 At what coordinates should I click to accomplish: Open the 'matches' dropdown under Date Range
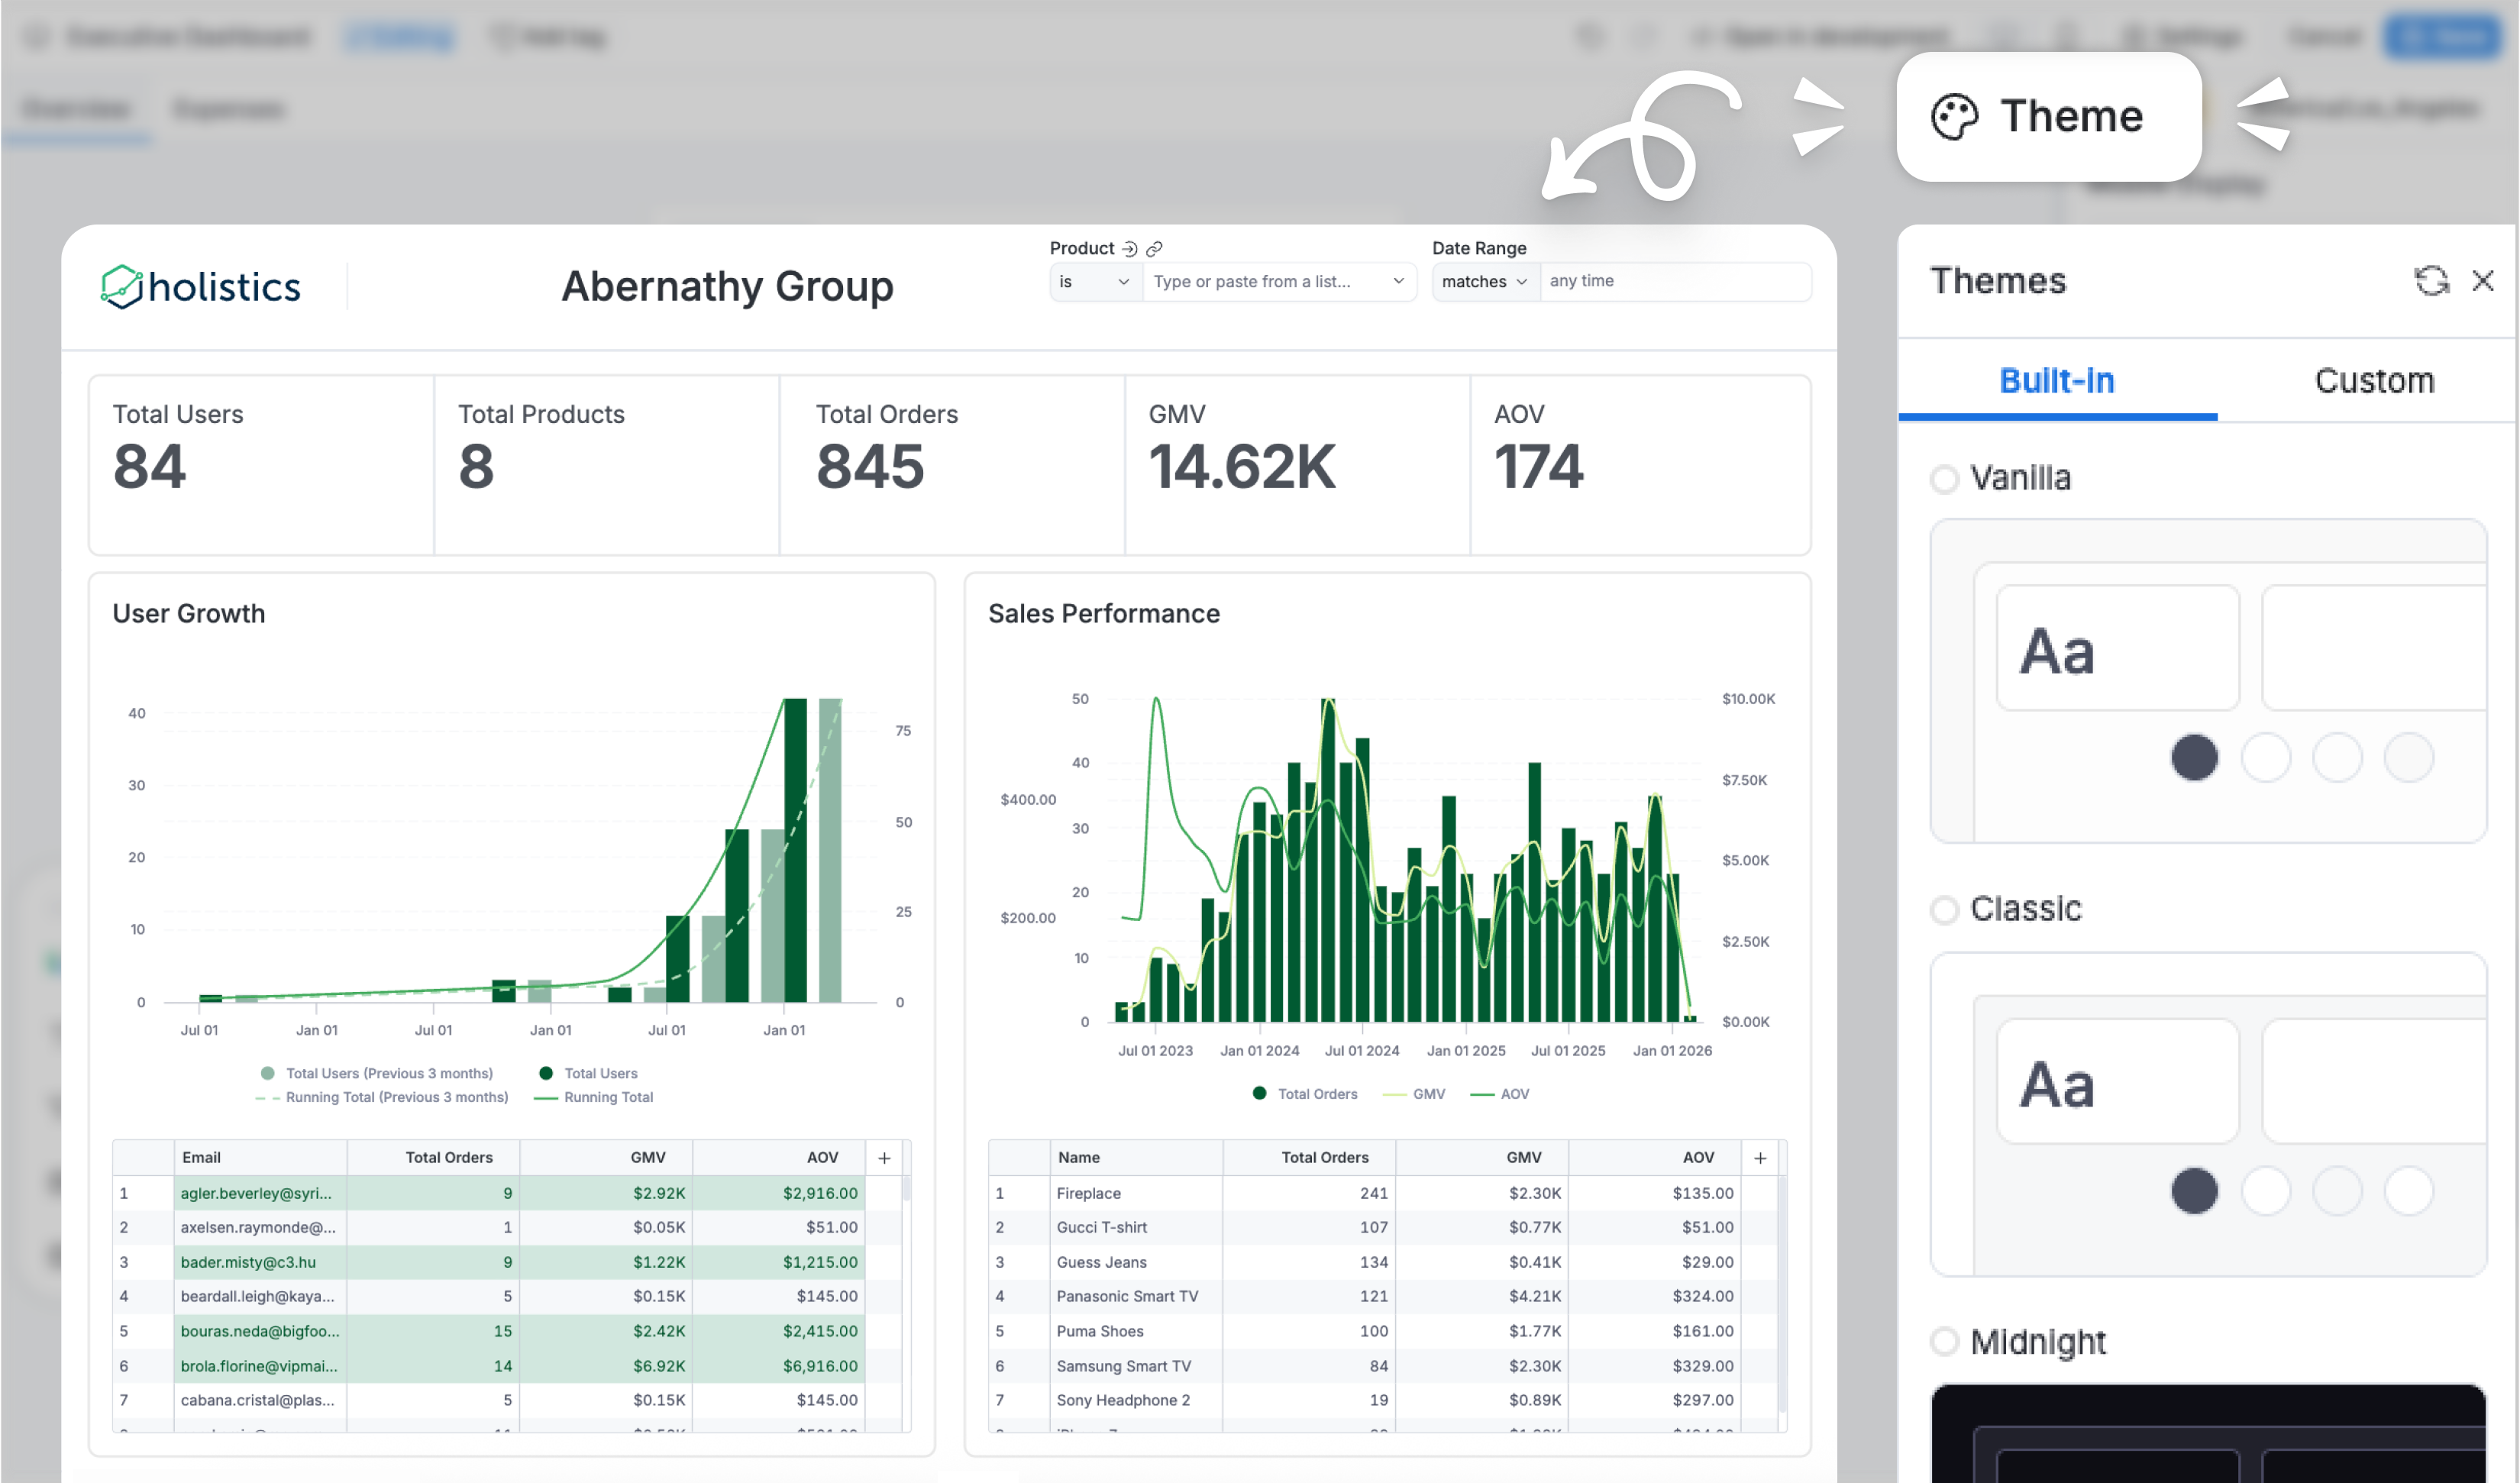tap(1484, 281)
